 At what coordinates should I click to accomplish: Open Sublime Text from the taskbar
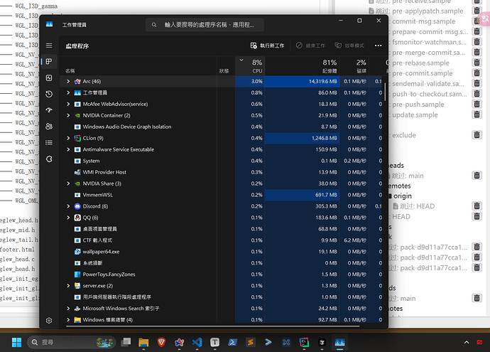coord(250,342)
